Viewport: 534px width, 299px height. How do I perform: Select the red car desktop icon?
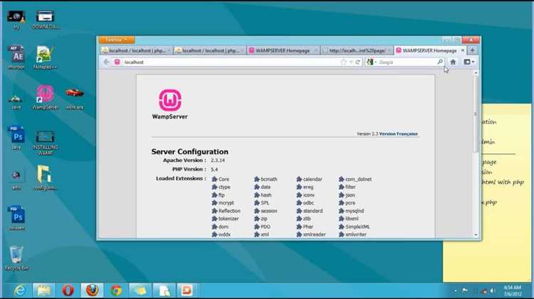tap(75, 97)
